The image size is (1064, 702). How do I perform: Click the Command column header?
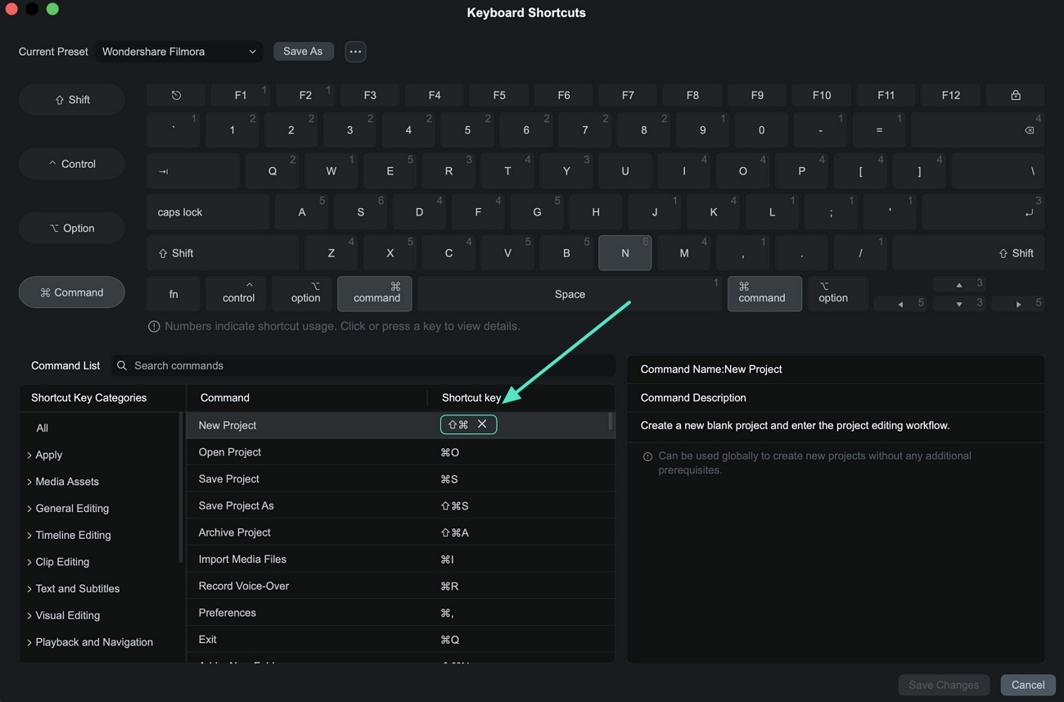pos(225,398)
